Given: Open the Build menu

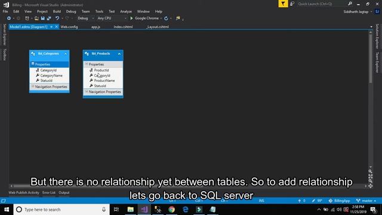Looking at the screenshot, I should (x=57, y=11).
